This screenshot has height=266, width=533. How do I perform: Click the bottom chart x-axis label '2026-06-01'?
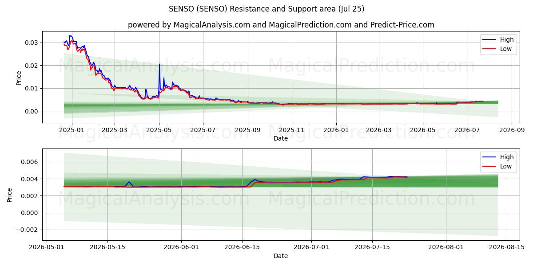pos(181,248)
